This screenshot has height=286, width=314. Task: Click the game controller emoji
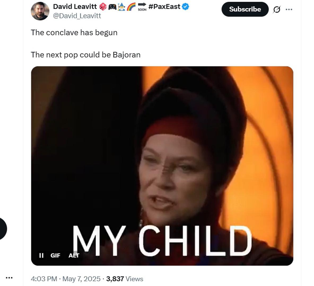point(112,7)
